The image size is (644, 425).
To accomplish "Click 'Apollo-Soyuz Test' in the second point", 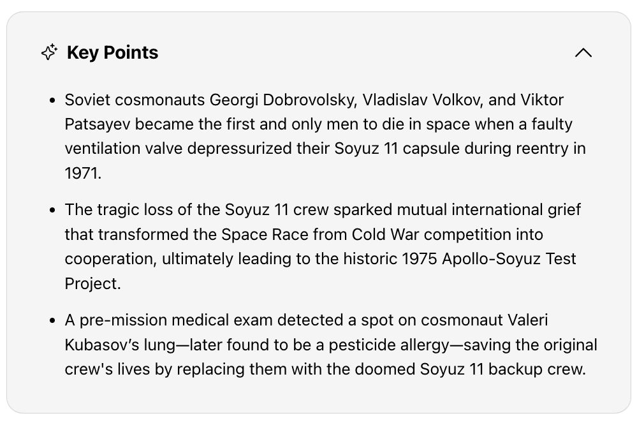I will click(x=509, y=259).
